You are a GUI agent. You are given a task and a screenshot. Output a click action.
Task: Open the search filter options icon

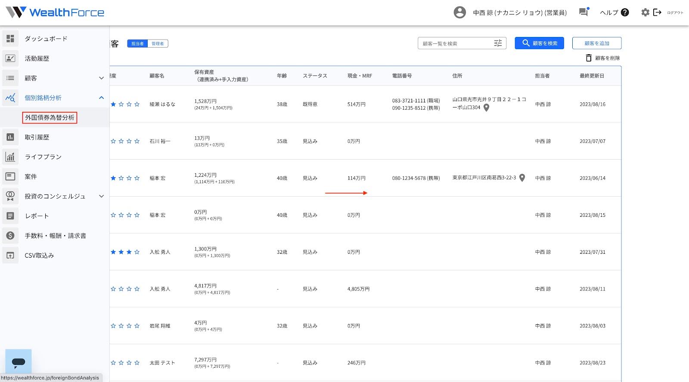coord(498,43)
